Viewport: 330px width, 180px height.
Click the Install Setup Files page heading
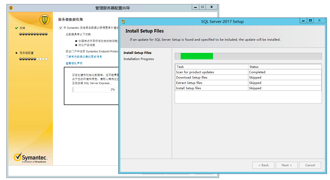[x=145, y=31]
